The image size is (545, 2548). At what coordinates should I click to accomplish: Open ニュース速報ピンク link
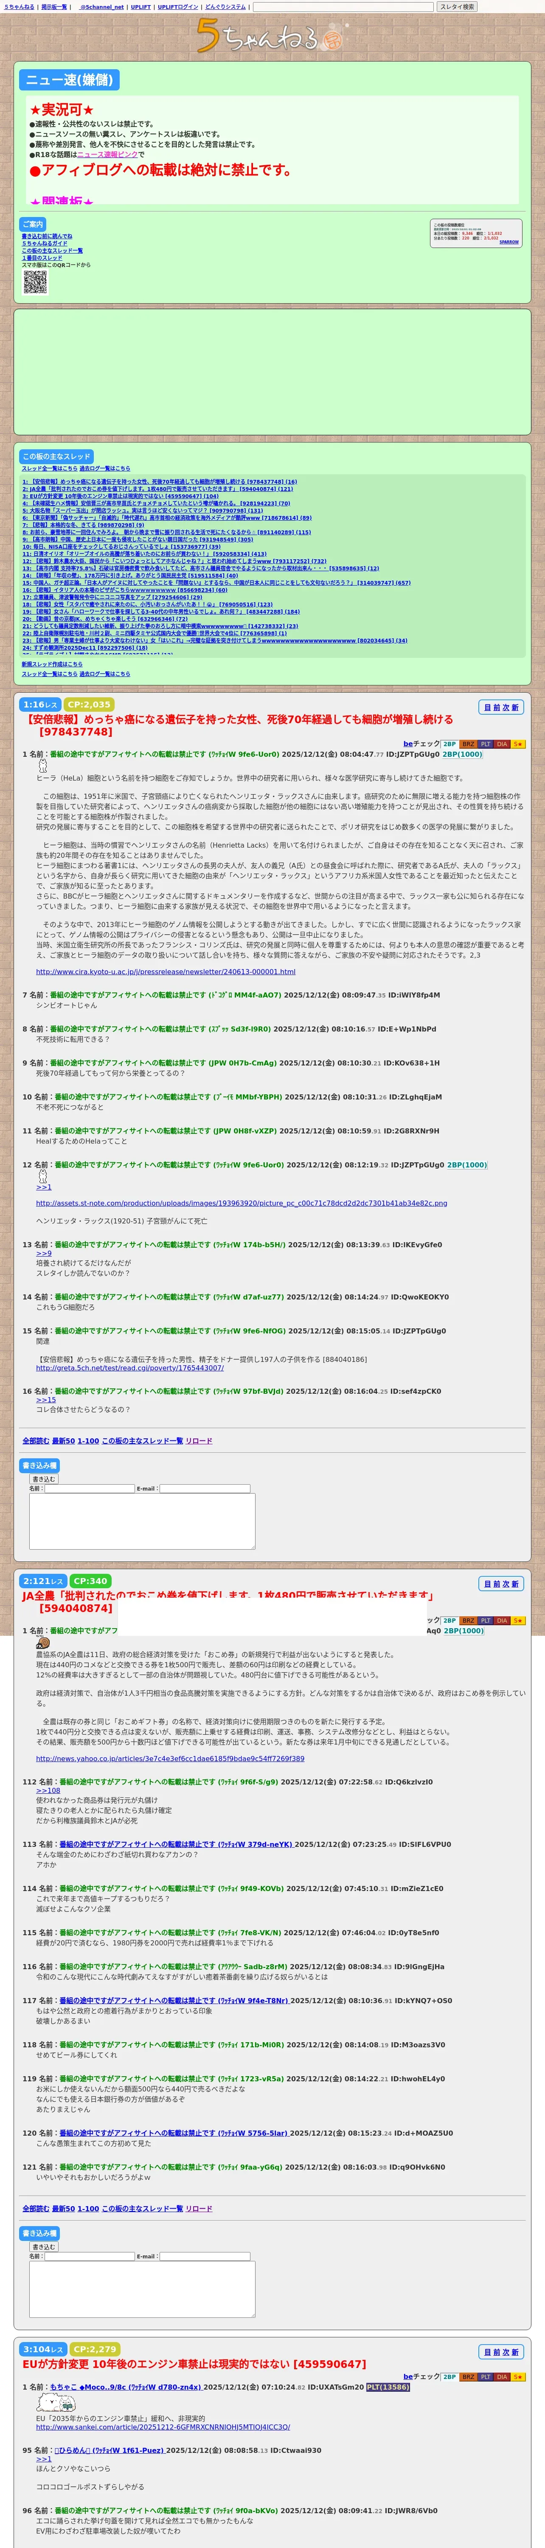pos(107,154)
